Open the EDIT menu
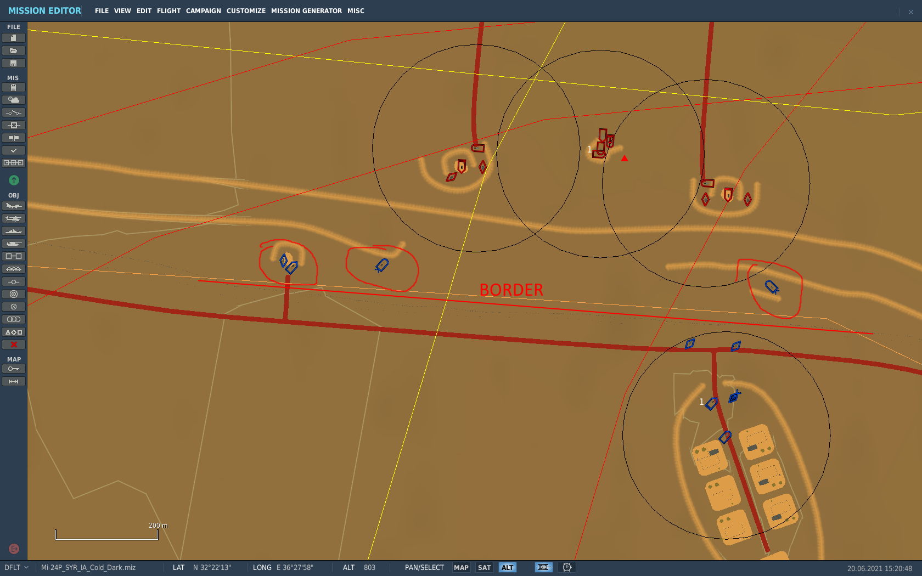The width and height of the screenshot is (922, 576). pos(144,11)
